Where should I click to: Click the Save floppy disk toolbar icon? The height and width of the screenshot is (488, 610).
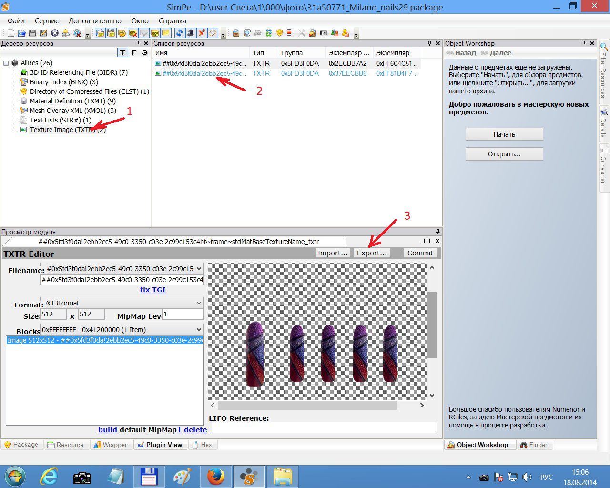coord(32,33)
